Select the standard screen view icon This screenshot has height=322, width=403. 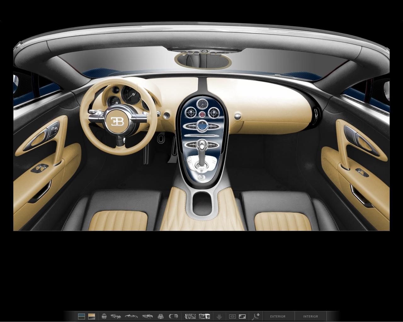click(233, 316)
